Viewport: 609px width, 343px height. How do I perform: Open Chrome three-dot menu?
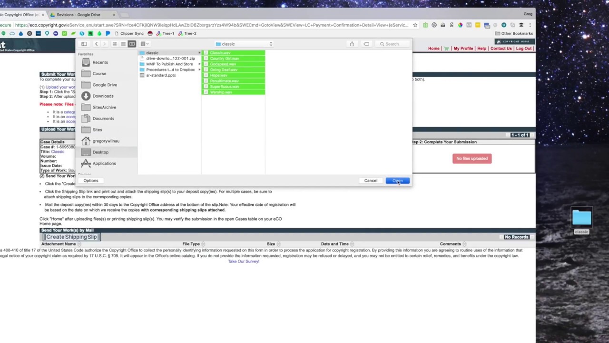coord(530,25)
